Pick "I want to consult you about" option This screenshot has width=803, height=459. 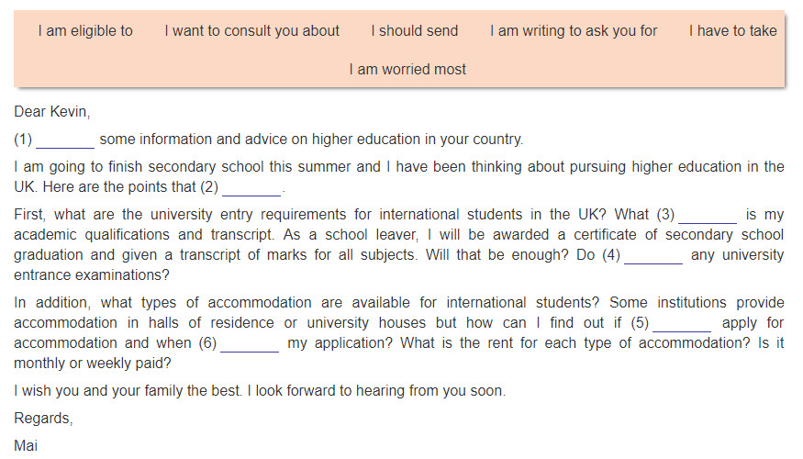(252, 30)
